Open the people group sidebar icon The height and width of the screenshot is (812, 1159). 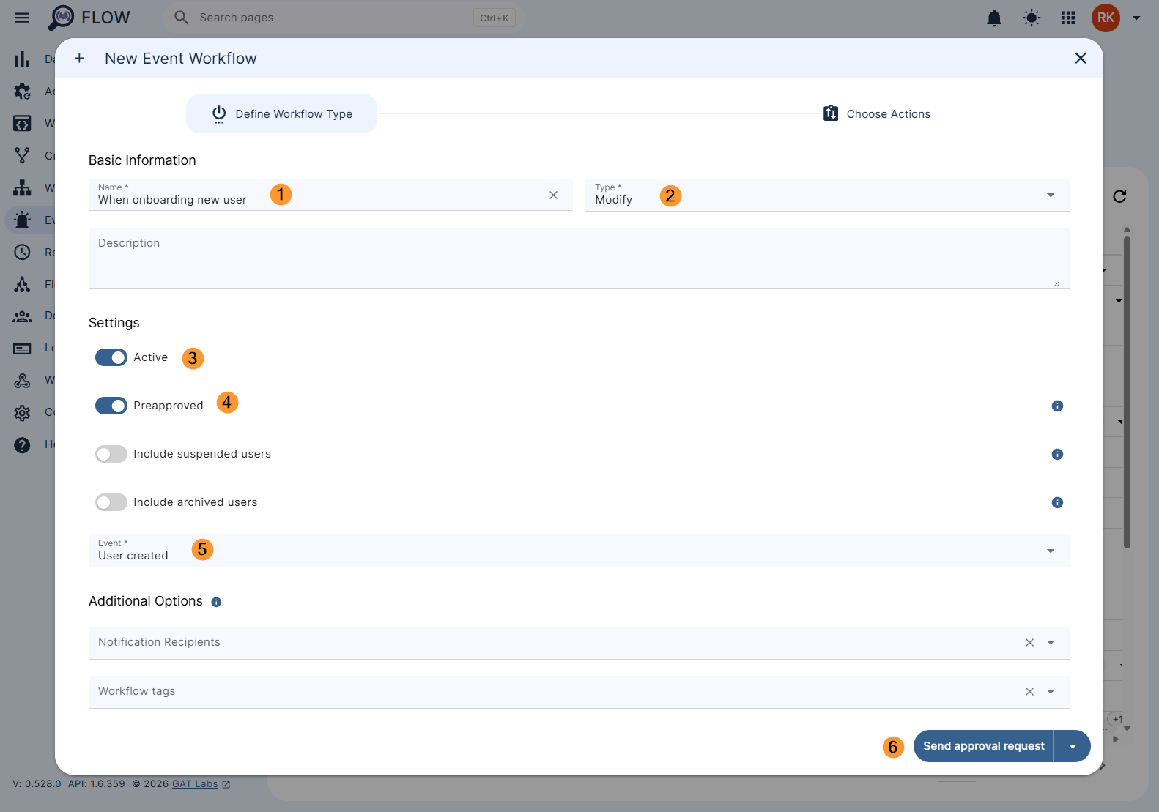pyautogui.click(x=22, y=316)
